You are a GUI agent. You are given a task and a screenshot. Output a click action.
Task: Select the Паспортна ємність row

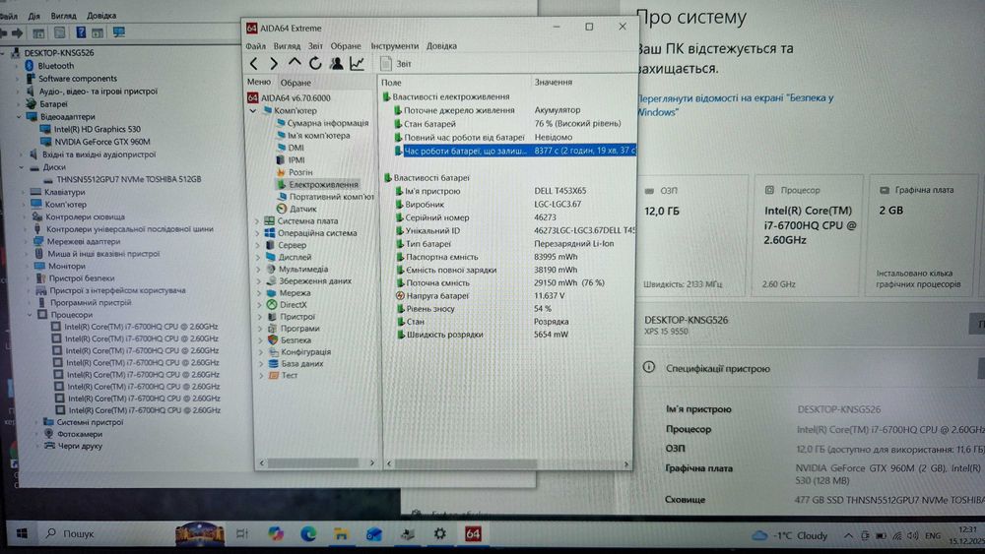pos(515,257)
